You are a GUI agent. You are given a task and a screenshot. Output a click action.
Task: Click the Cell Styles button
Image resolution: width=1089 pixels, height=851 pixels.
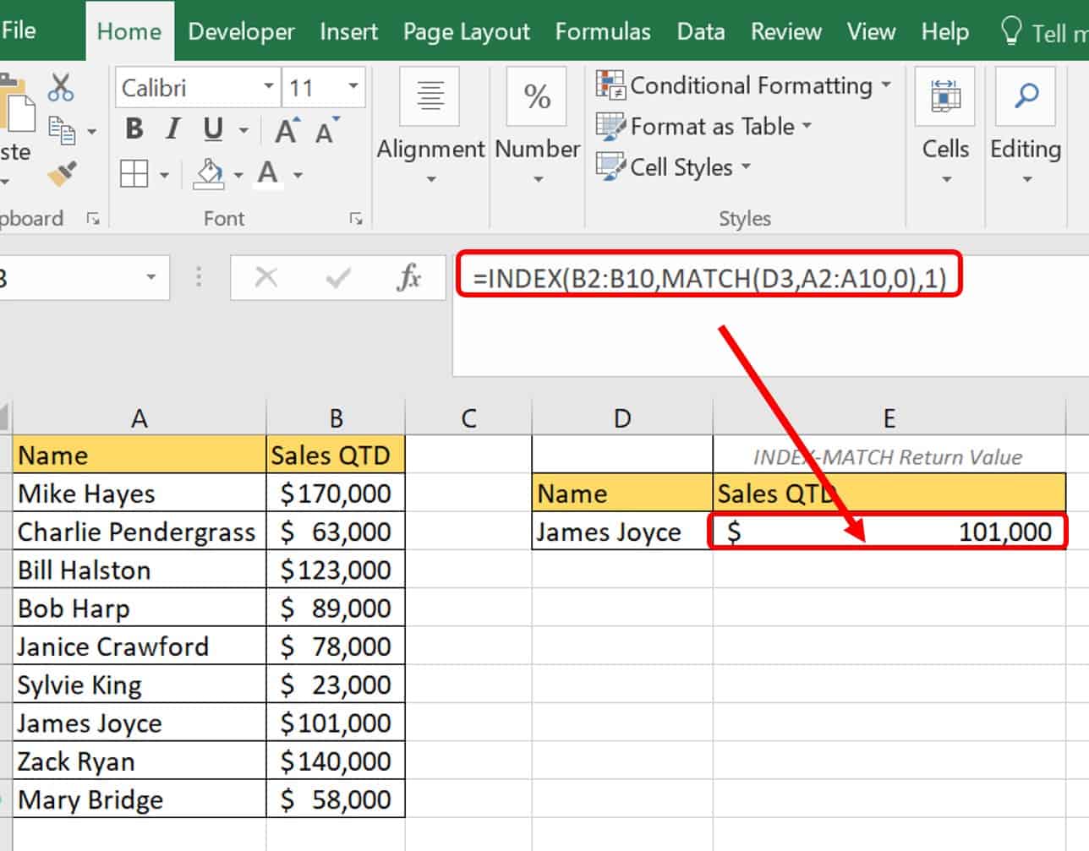tap(673, 167)
